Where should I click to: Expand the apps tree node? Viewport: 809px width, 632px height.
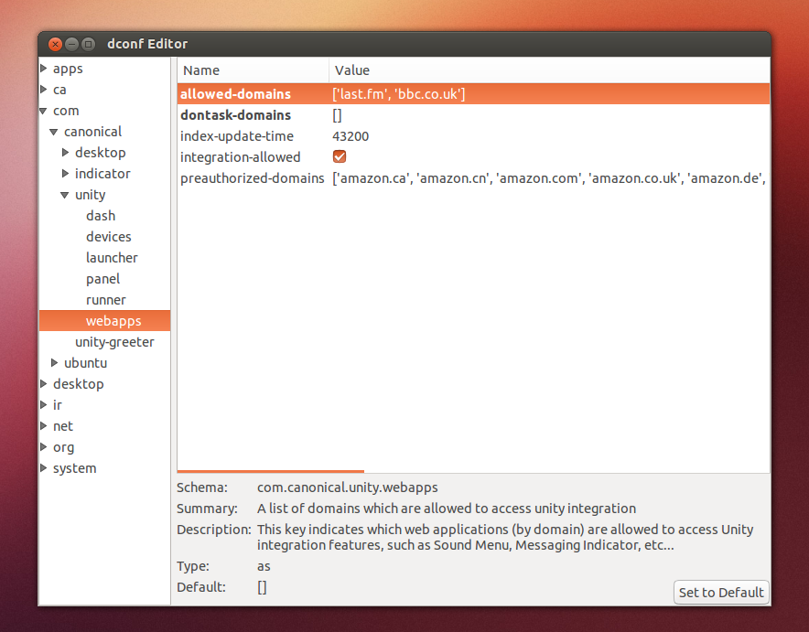(44, 68)
